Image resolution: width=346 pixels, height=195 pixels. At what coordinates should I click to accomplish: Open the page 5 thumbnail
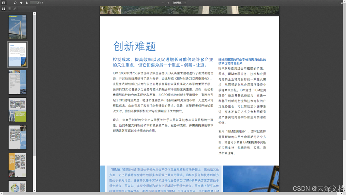[x=17, y=137]
